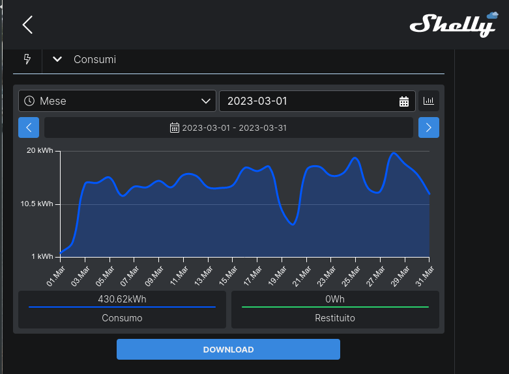This screenshot has width=509, height=374.
Task: Collapse the Consumi section chevron
Action: click(x=57, y=59)
